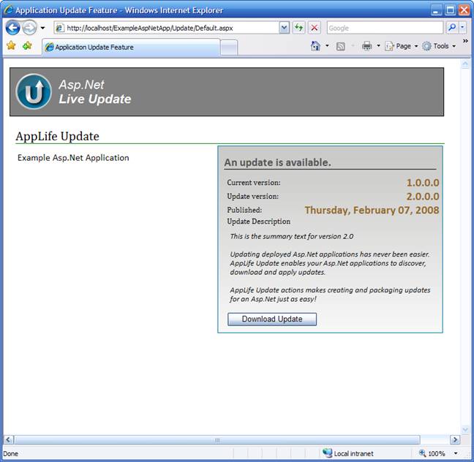Click the Print icon
The image size is (474, 462).
[367, 46]
